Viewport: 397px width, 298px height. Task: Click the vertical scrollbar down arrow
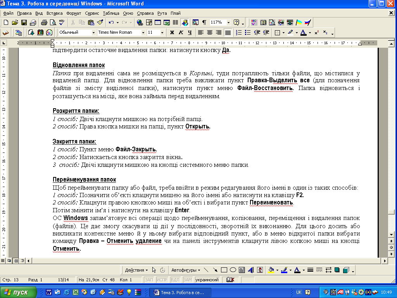point(392,235)
